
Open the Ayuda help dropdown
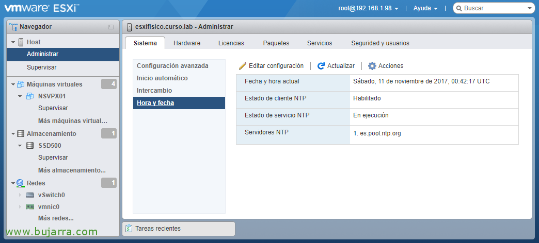click(425, 9)
